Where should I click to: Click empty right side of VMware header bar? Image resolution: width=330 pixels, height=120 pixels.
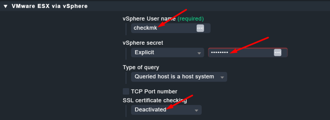tap(210, 6)
